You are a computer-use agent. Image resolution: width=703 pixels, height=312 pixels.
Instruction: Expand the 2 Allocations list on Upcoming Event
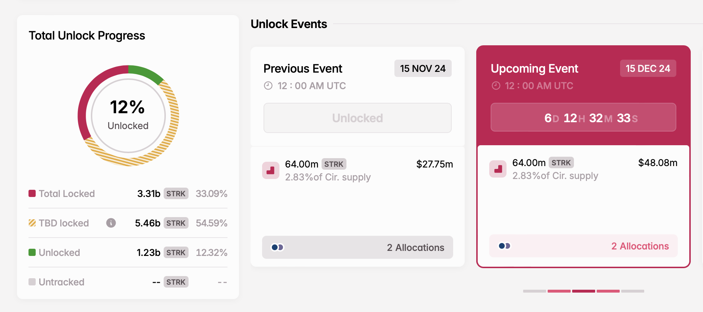tap(640, 246)
